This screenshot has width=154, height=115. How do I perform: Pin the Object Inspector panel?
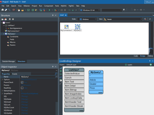[53, 67]
